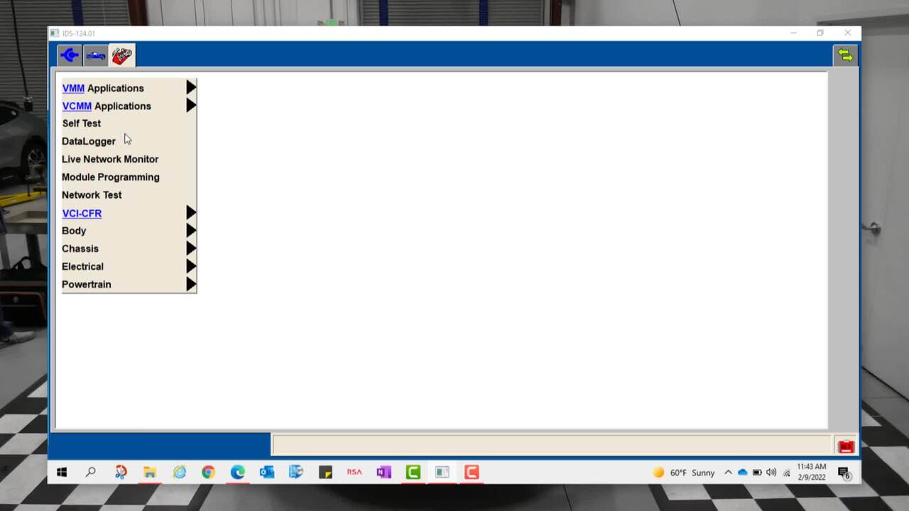
Task: Launch Internet Explorer from taskbar
Action: (179, 472)
